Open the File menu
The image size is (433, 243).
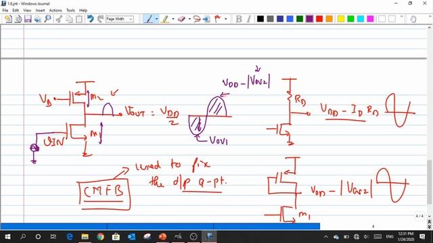click(5, 10)
